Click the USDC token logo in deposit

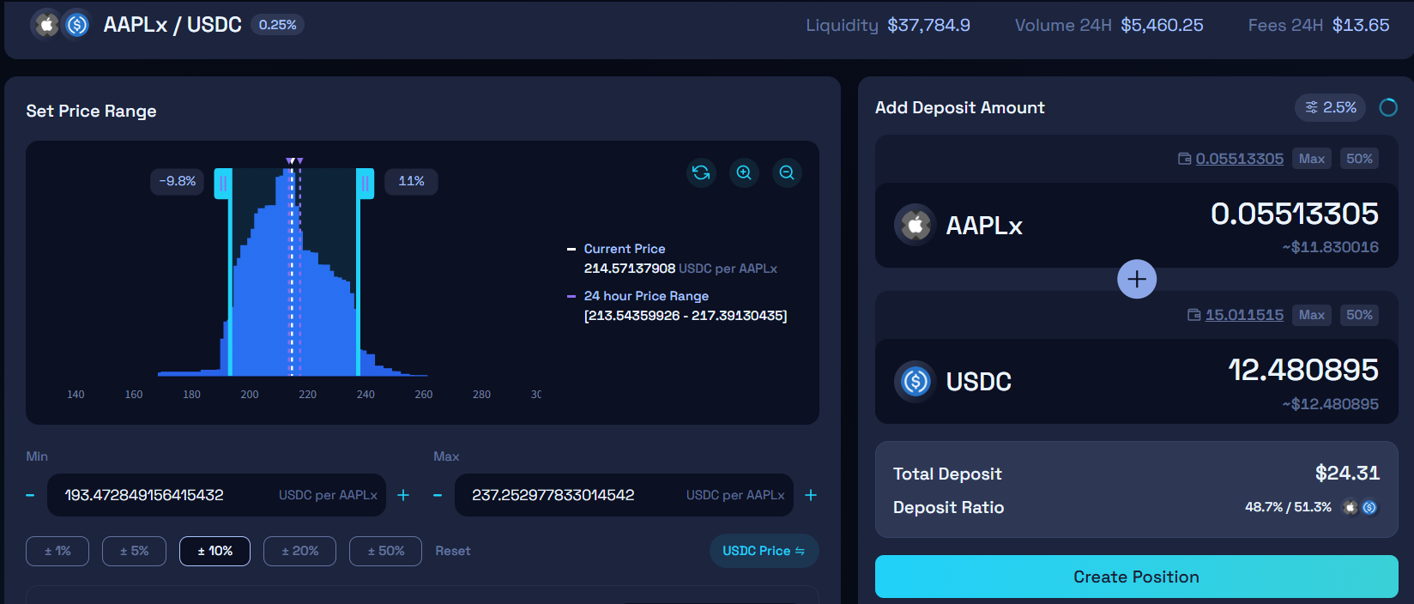(915, 381)
